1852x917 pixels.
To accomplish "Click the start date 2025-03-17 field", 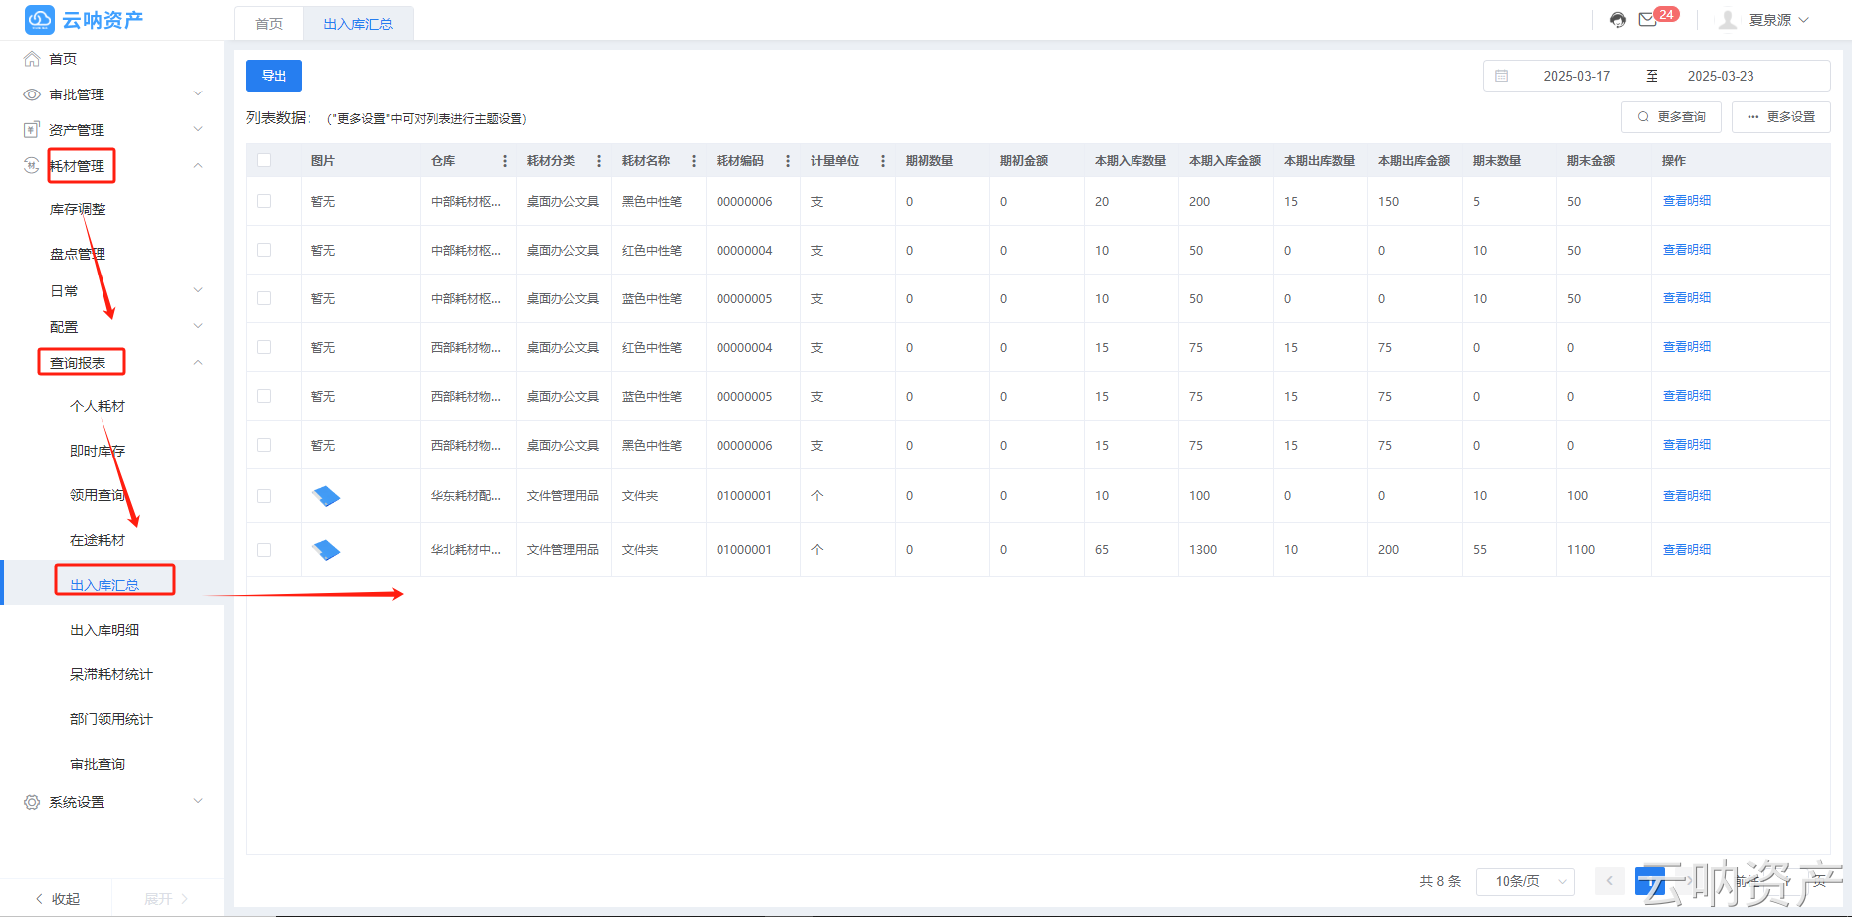I will pos(1577,76).
